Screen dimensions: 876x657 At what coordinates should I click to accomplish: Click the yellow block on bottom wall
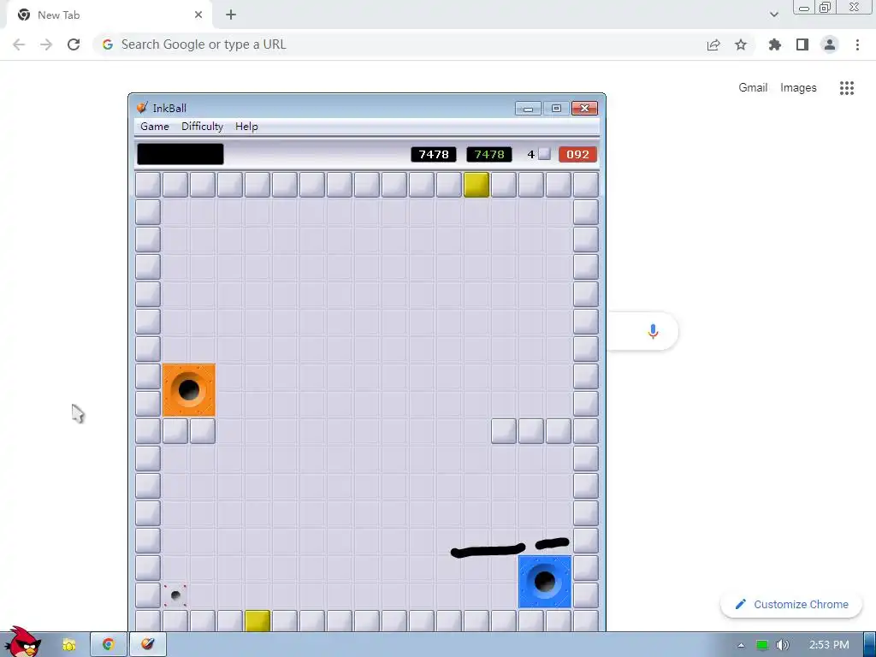[257, 621]
